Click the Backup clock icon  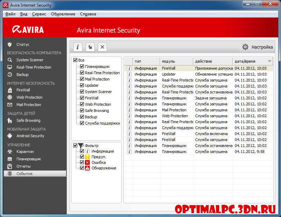pos(10,75)
